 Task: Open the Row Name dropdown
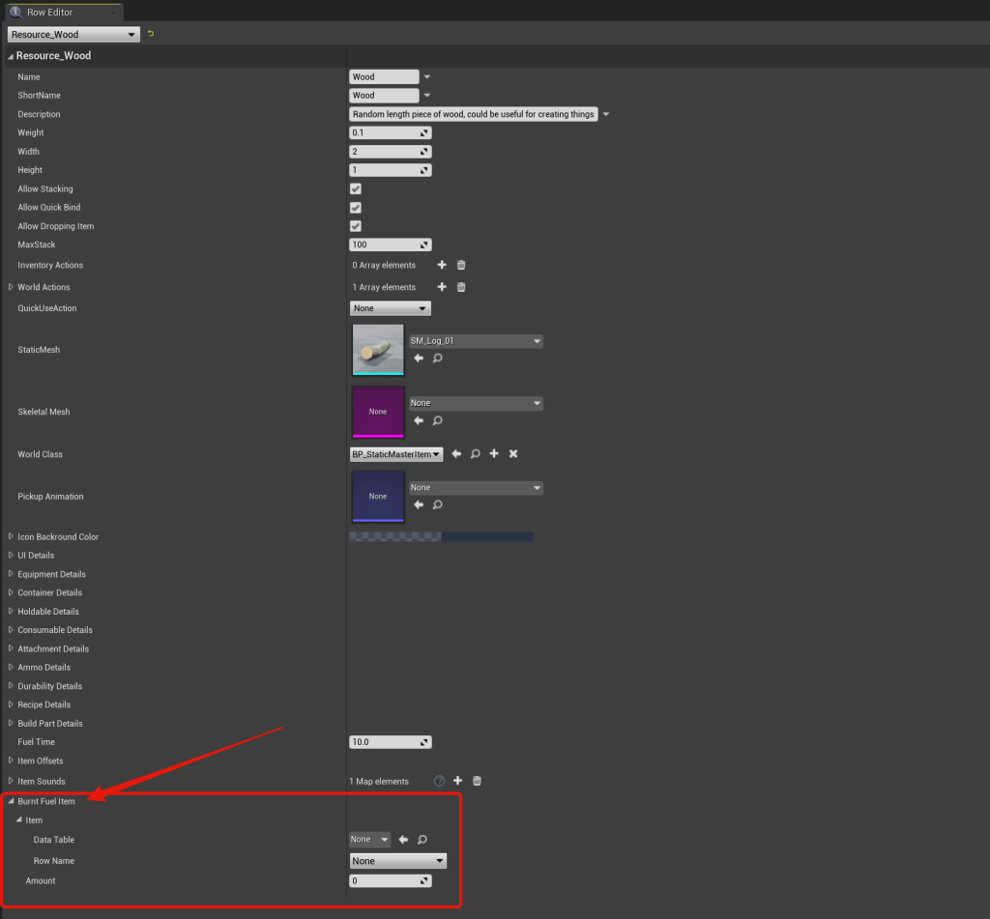coord(397,861)
